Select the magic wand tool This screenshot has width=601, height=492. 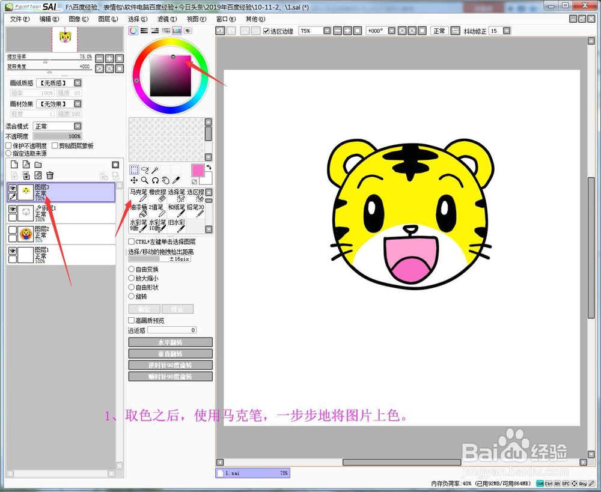155,170
